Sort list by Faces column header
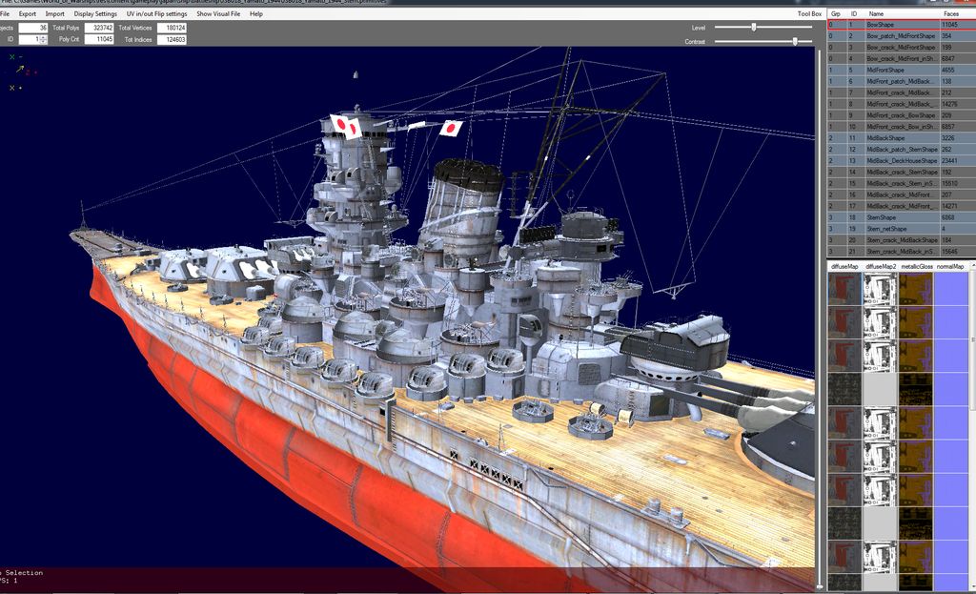 click(x=951, y=14)
